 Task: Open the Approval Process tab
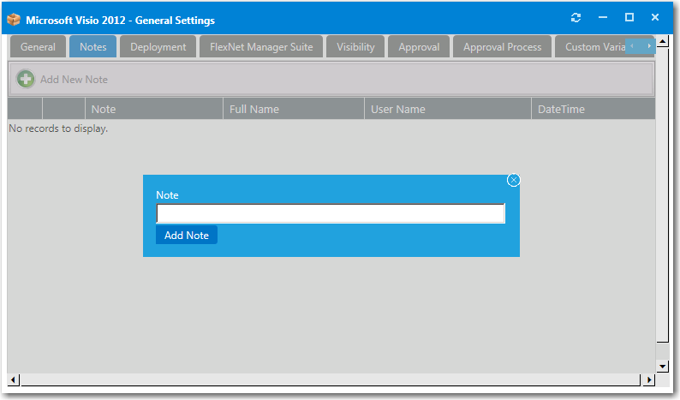click(502, 47)
